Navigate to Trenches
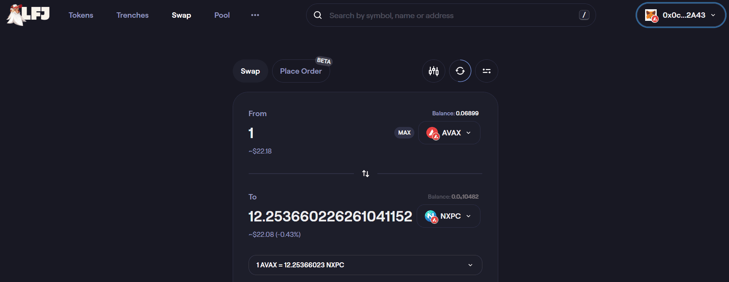The height and width of the screenshot is (282, 729). coord(133,15)
